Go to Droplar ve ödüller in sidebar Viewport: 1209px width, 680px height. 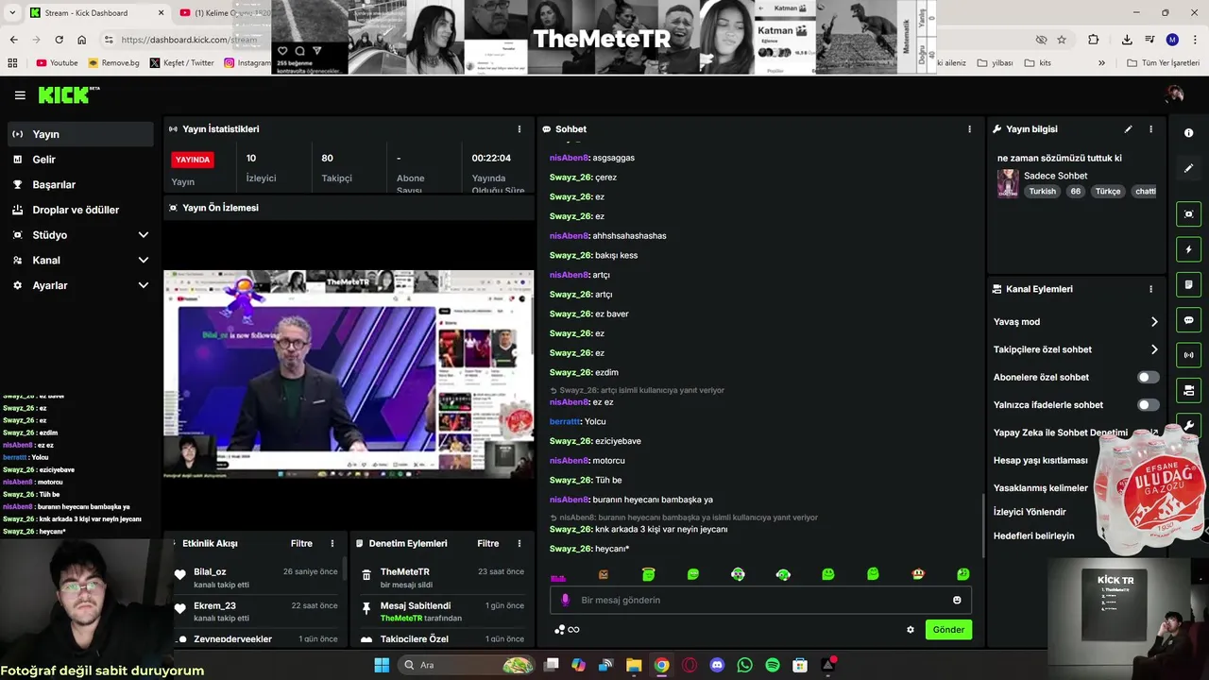[79, 210]
